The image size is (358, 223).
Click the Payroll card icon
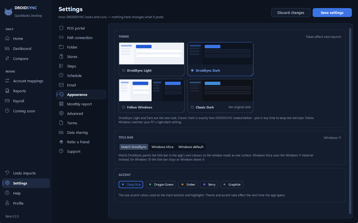[8, 101]
